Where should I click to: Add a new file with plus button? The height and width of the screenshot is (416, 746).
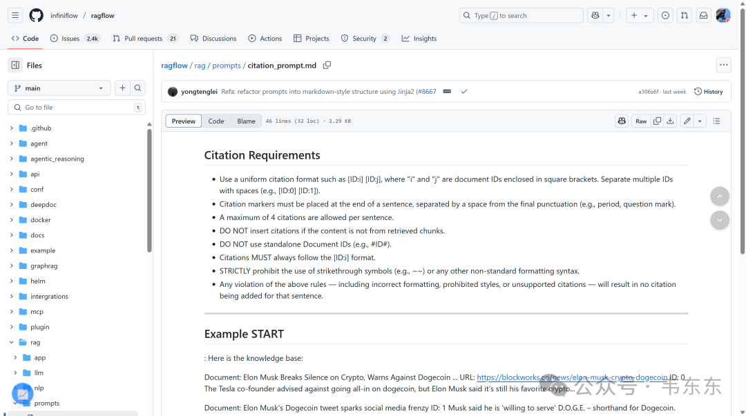tap(122, 88)
